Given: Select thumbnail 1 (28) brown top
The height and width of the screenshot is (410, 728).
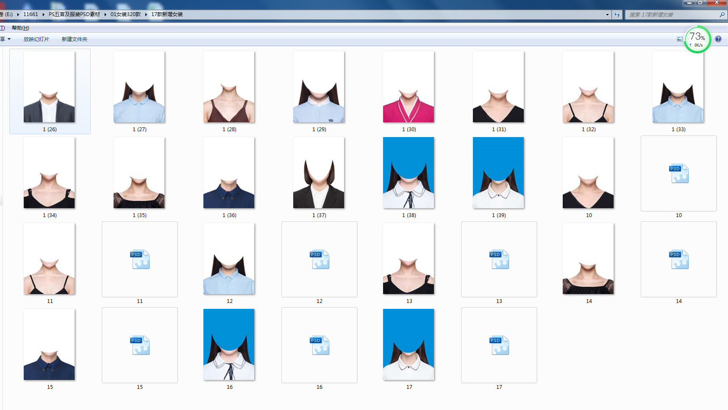Looking at the screenshot, I should click(x=229, y=87).
